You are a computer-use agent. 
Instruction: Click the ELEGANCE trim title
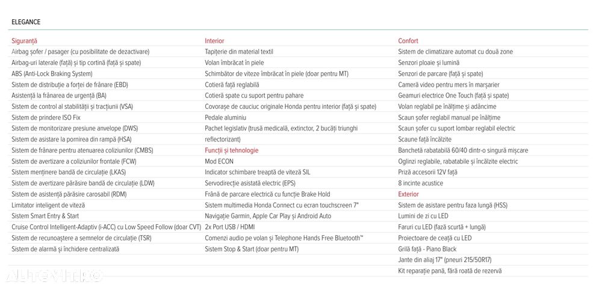click(x=26, y=22)
